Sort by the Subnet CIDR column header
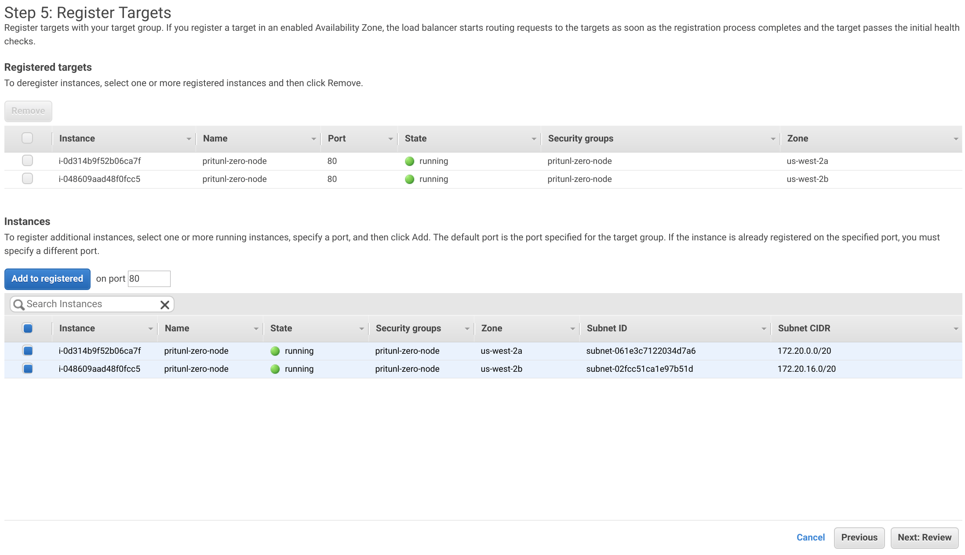The height and width of the screenshot is (555, 965). tap(804, 328)
